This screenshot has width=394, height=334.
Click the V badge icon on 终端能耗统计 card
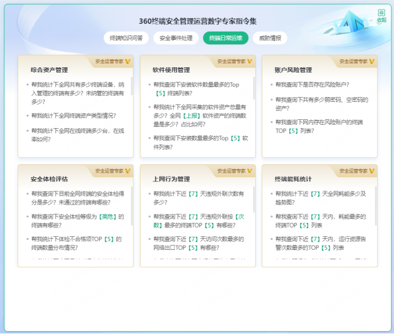click(371, 171)
